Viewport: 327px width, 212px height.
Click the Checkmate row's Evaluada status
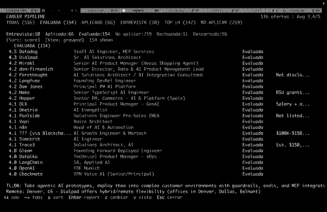[253, 174]
